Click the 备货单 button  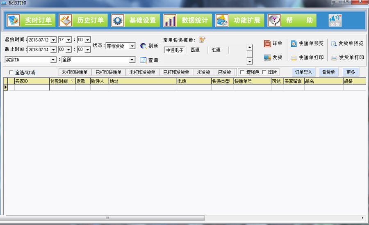click(328, 72)
